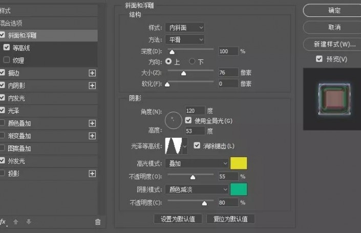
Task: Move effect up with up arrow
Action: coord(16,222)
